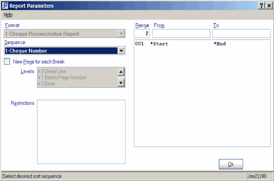Click the question mark help button
The width and height of the screenshot is (274, 181).
click(262, 6)
